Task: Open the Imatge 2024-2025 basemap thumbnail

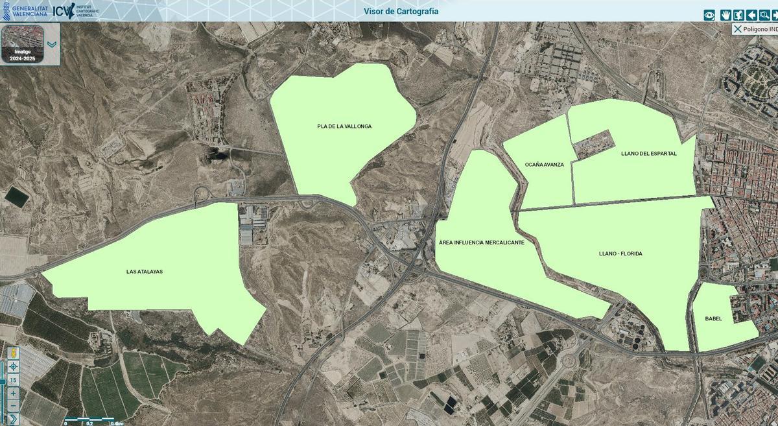Action: pos(22,44)
